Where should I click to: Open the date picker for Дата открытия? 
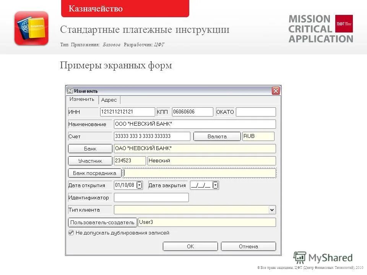[x=140, y=185]
